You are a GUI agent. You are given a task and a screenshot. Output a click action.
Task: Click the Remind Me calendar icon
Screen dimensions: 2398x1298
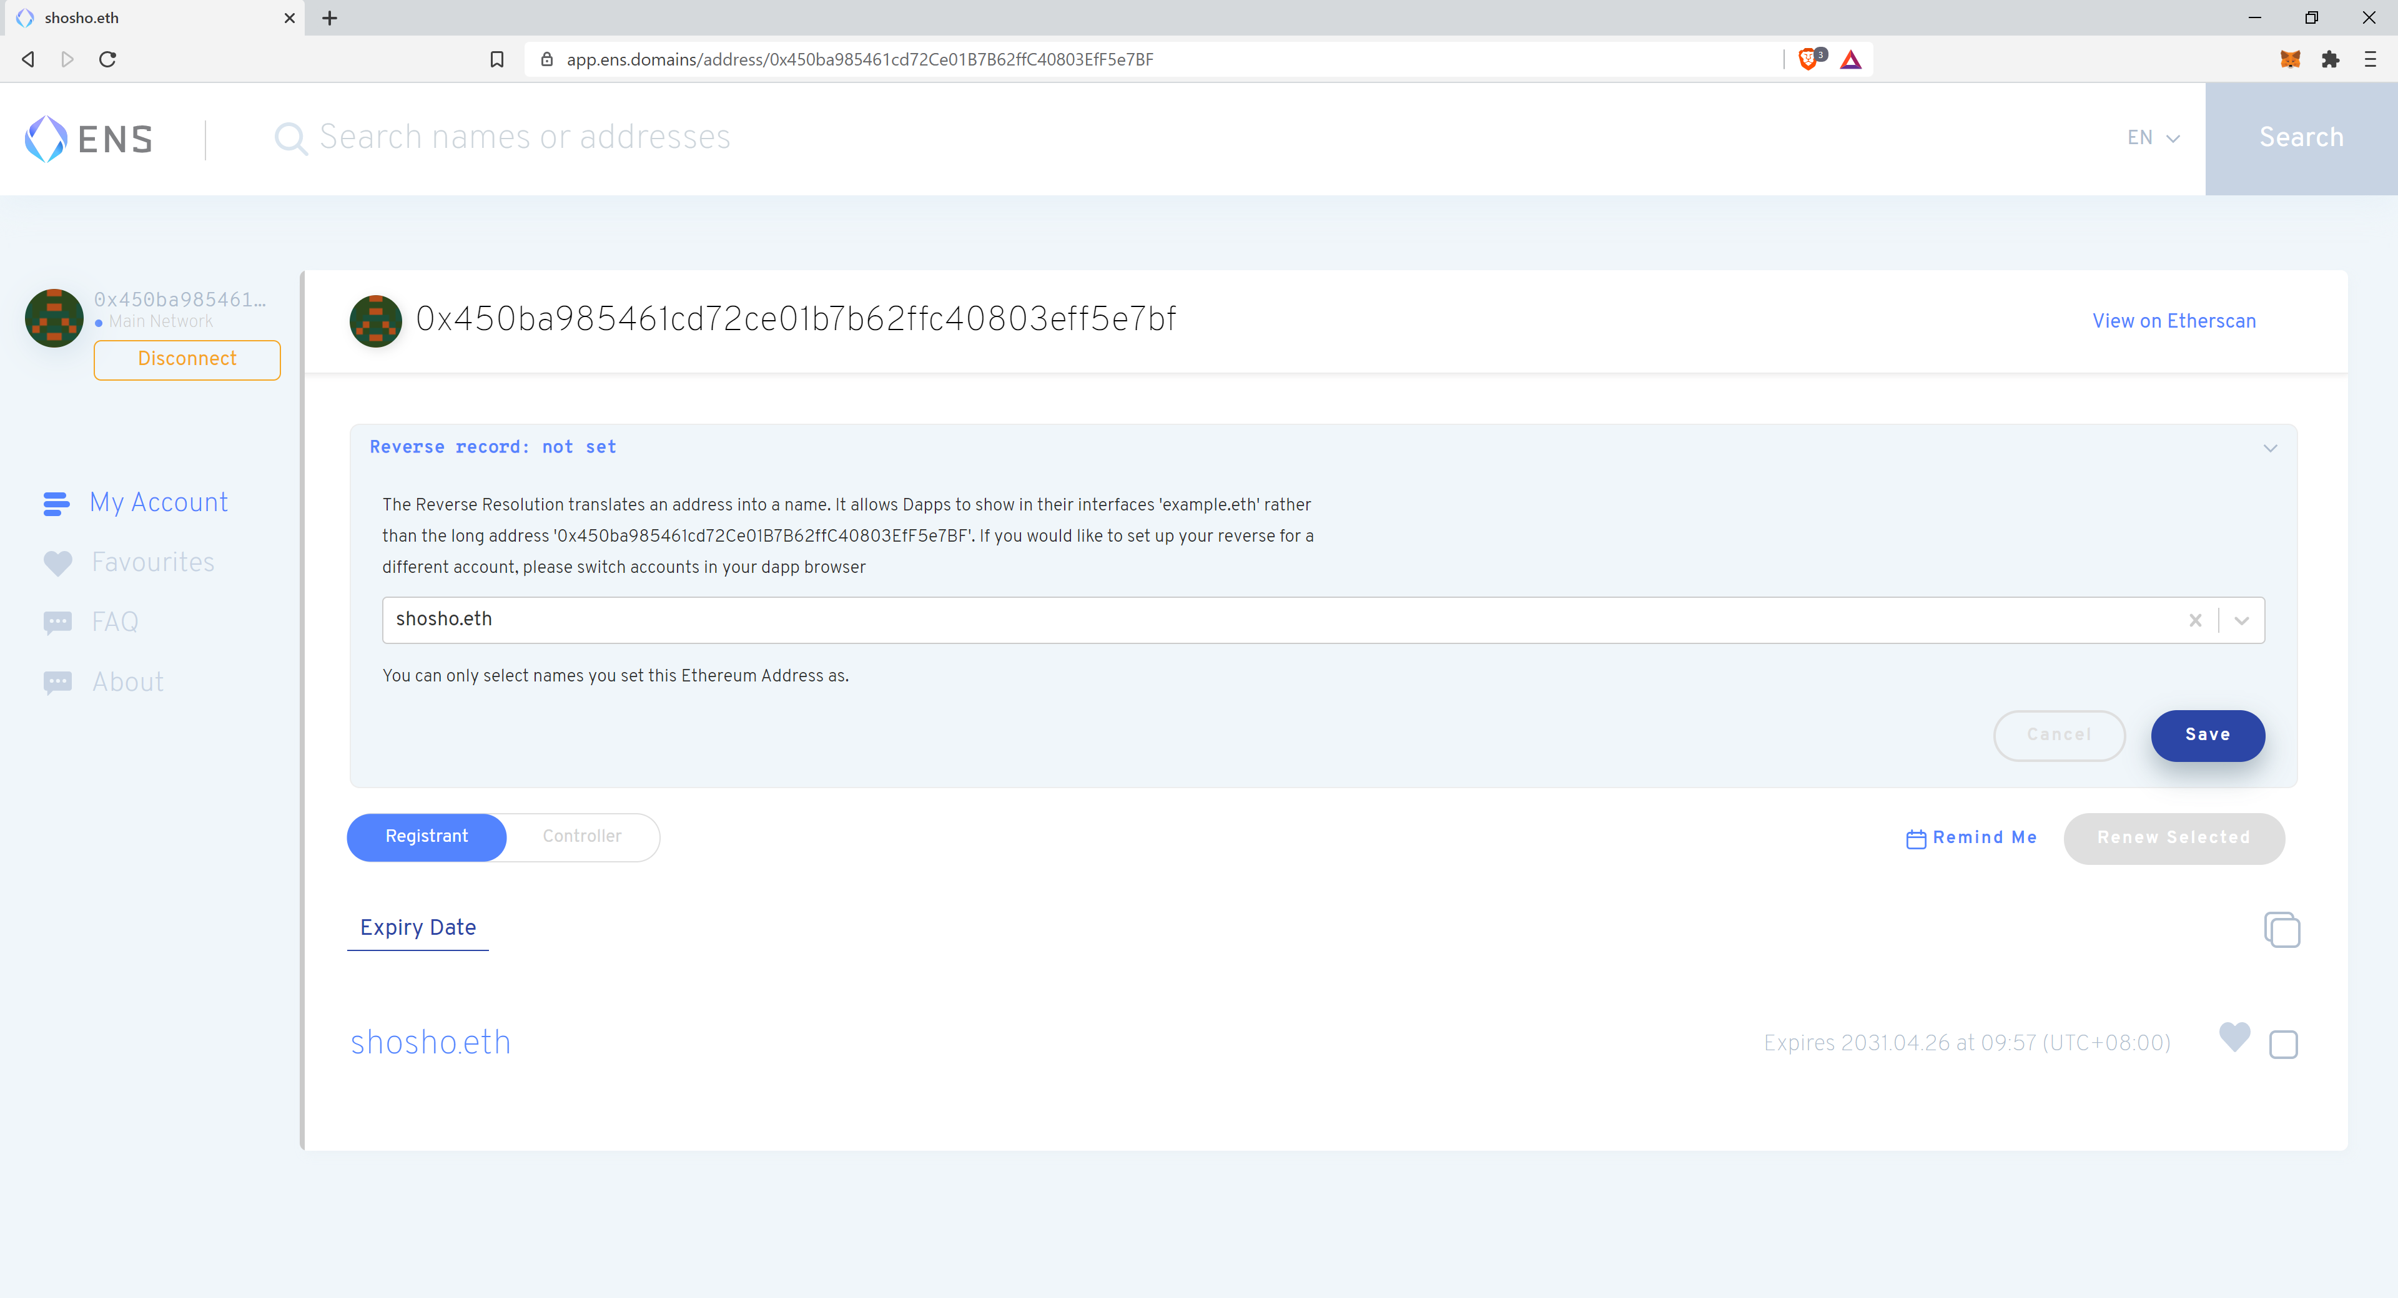[1916, 838]
